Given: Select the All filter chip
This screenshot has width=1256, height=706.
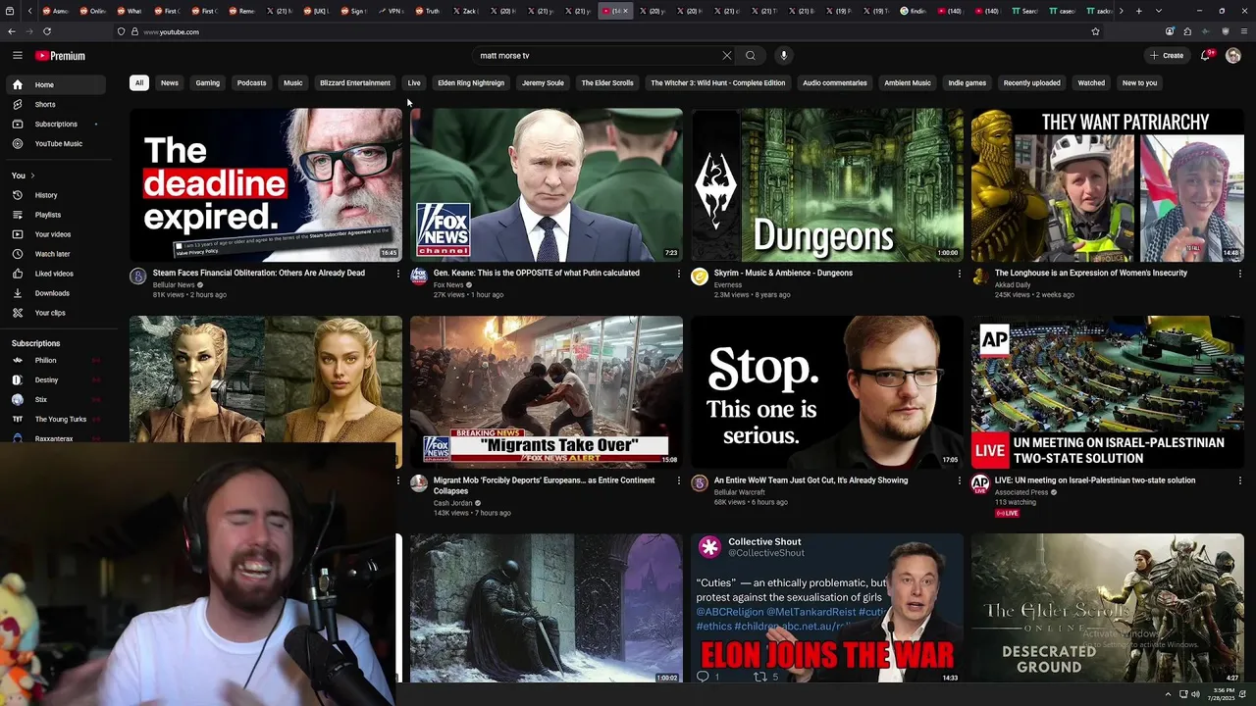Looking at the screenshot, I should pos(139,82).
